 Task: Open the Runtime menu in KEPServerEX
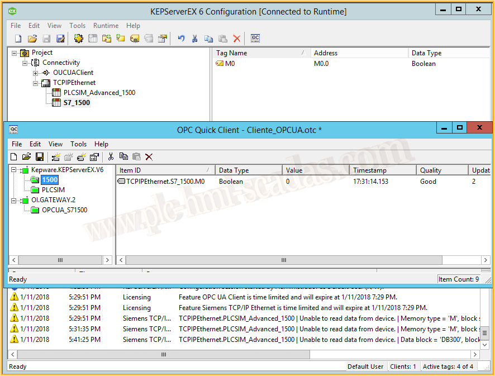point(106,26)
